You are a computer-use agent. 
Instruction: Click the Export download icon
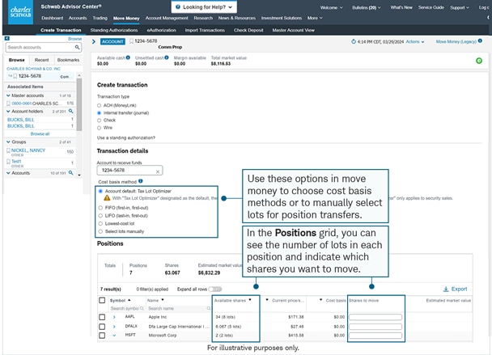point(446,289)
